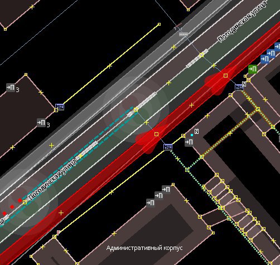Select the yellow end node of the long fence line

tap(159, 24)
